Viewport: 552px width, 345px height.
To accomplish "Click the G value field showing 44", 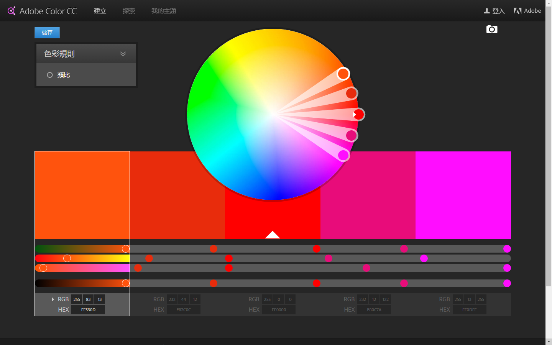I will tap(184, 299).
